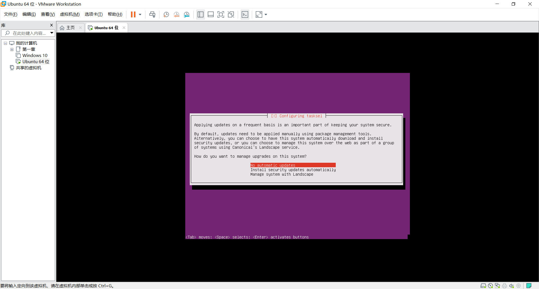
Task: Enter full screen mode
Action: pyautogui.click(x=221, y=15)
